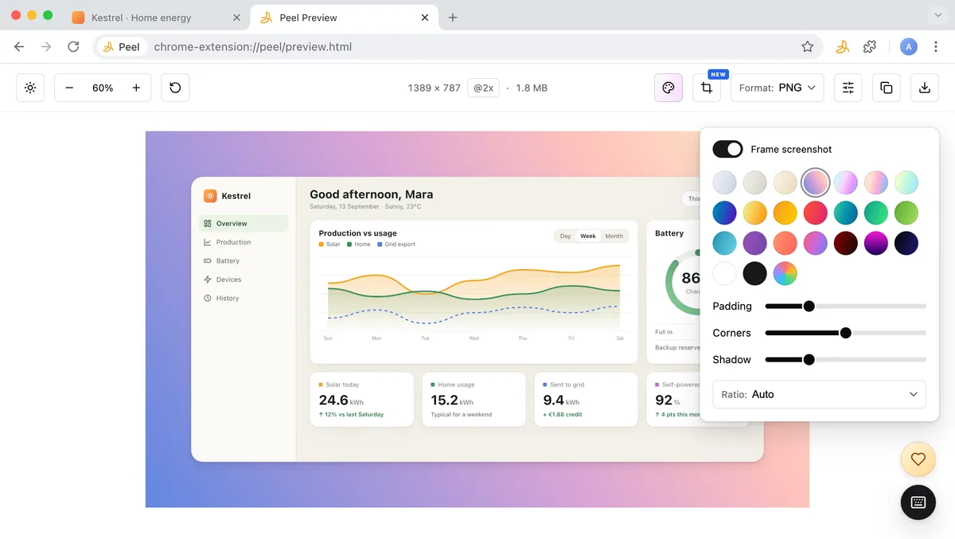955x539 pixels.
Task: Select the Peel Preview tab
Action: coord(344,18)
